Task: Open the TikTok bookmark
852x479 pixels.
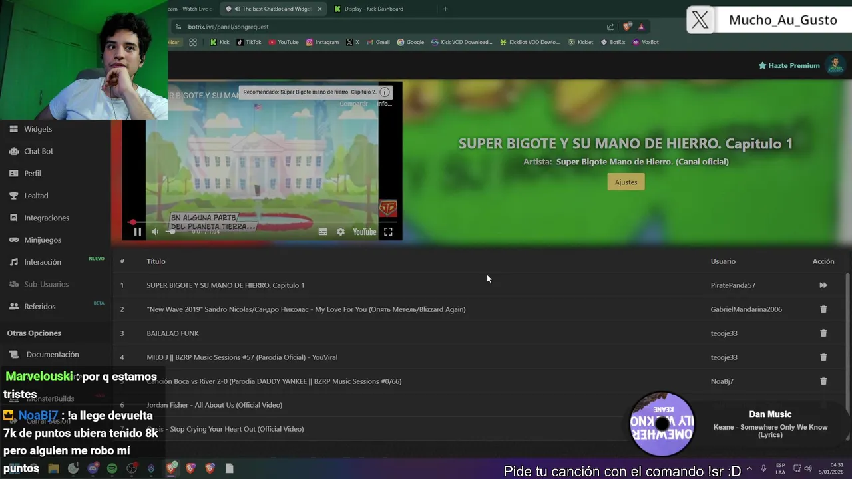Action: point(250,42)
